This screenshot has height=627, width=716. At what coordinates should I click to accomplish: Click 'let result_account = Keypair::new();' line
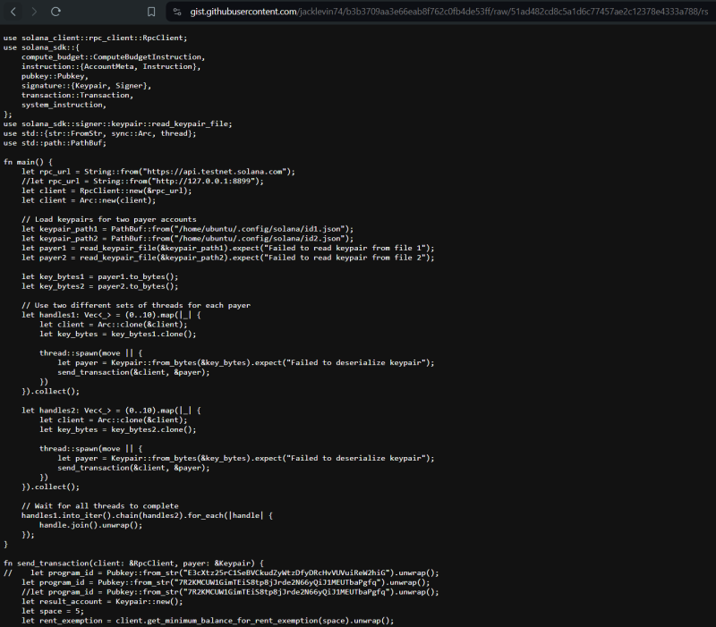point(102,602)
